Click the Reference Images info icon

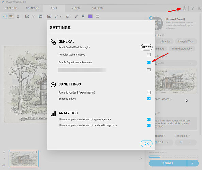coord(171,99)
